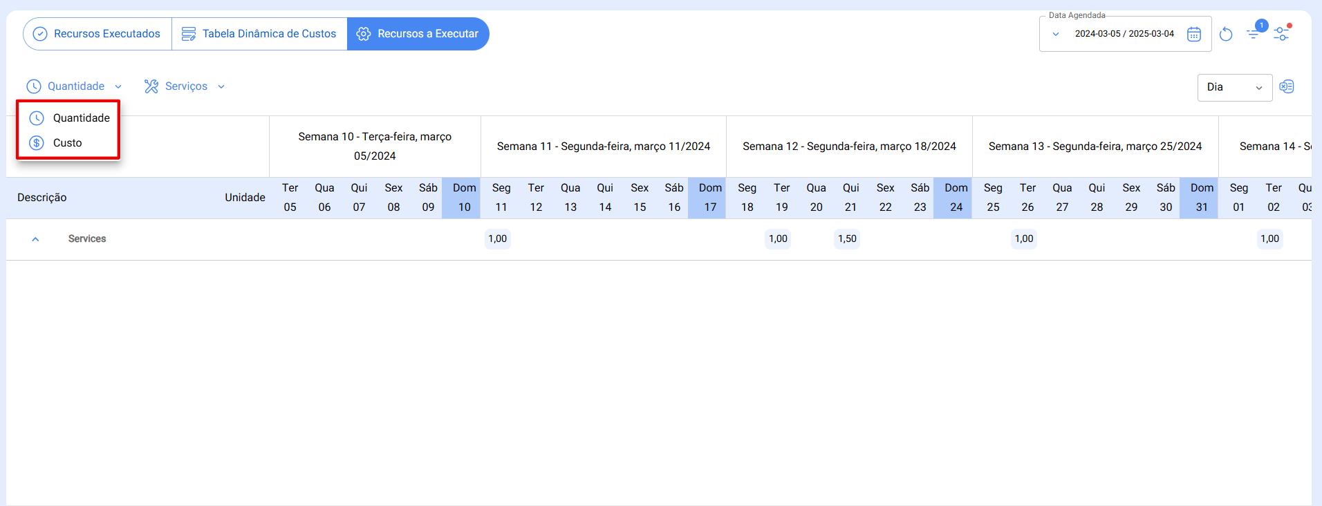This screenshot has width=1322, height=506.
Task: Click the Semana 13 week header
Action: click(x=1095, y=147)
